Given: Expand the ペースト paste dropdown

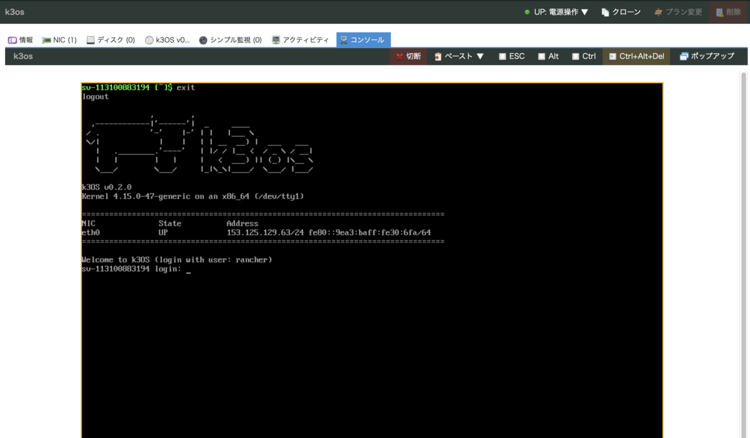Looking at the screenshot, I should click(x=459, y=56).
